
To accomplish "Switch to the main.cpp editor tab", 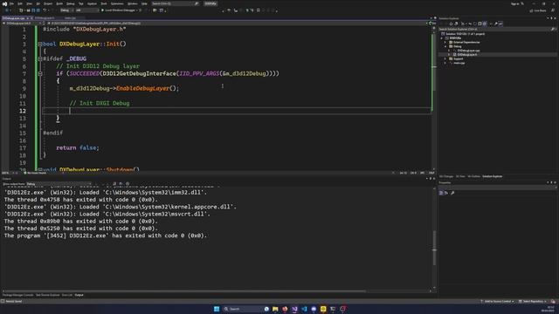I will click(x=70, y=17).
